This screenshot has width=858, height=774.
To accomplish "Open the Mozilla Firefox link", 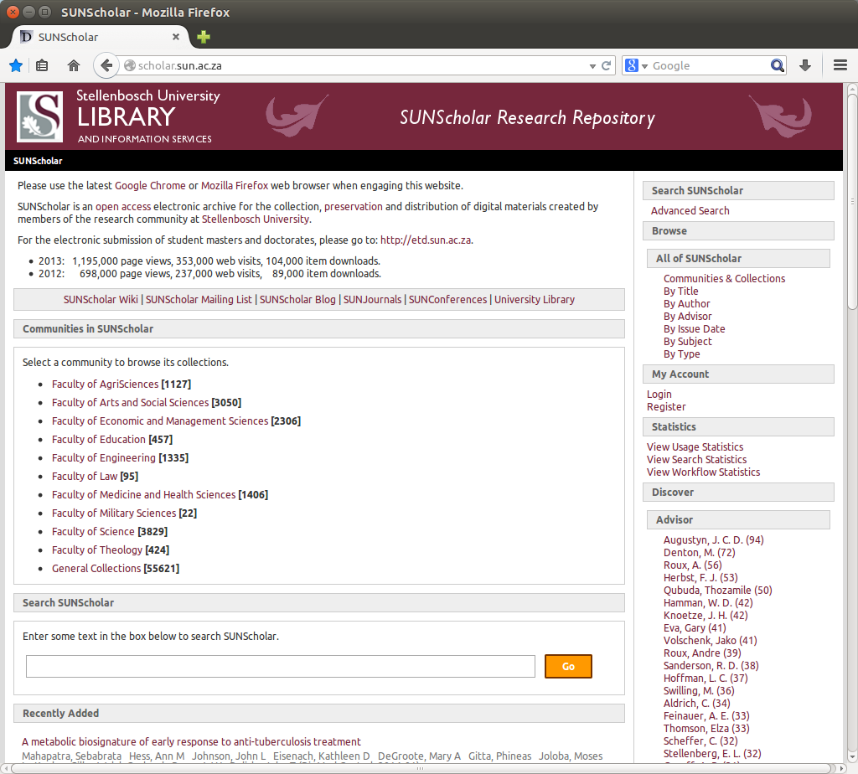I will point(235,185).
